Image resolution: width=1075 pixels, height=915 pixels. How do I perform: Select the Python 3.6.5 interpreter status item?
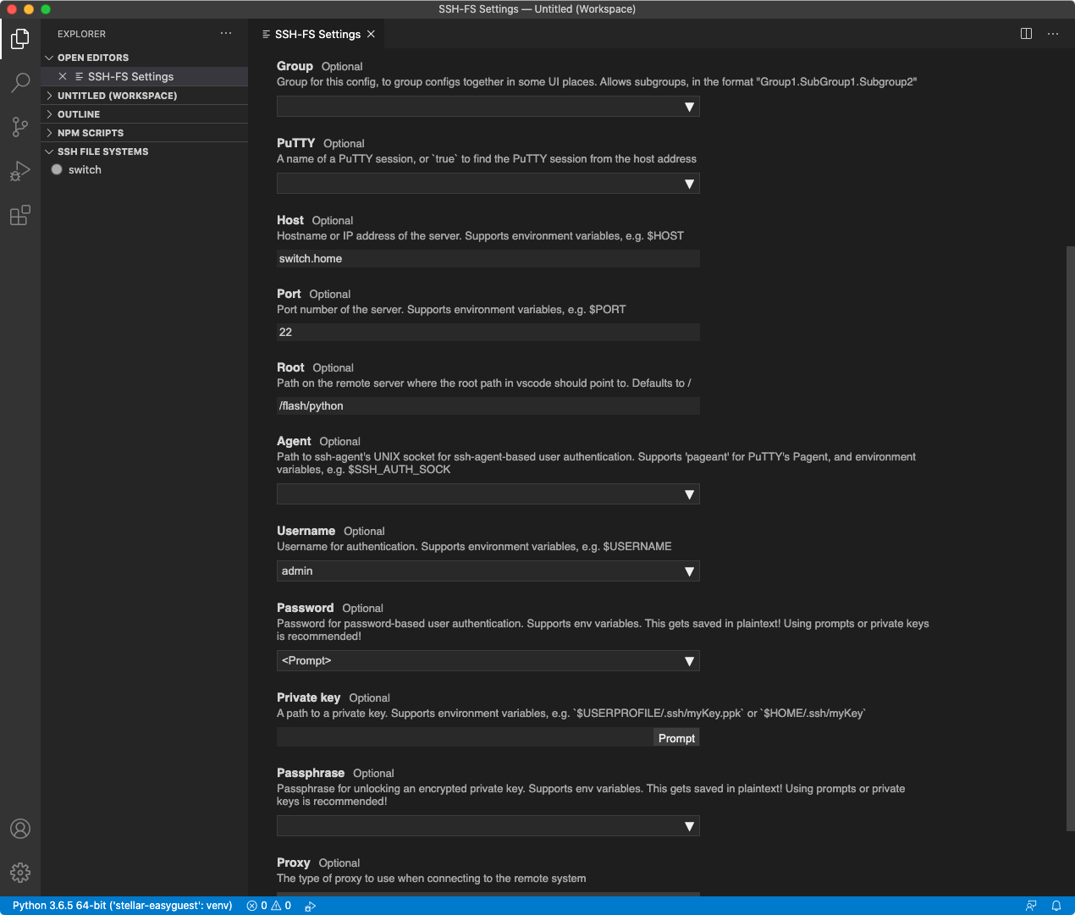pos(122,906)
